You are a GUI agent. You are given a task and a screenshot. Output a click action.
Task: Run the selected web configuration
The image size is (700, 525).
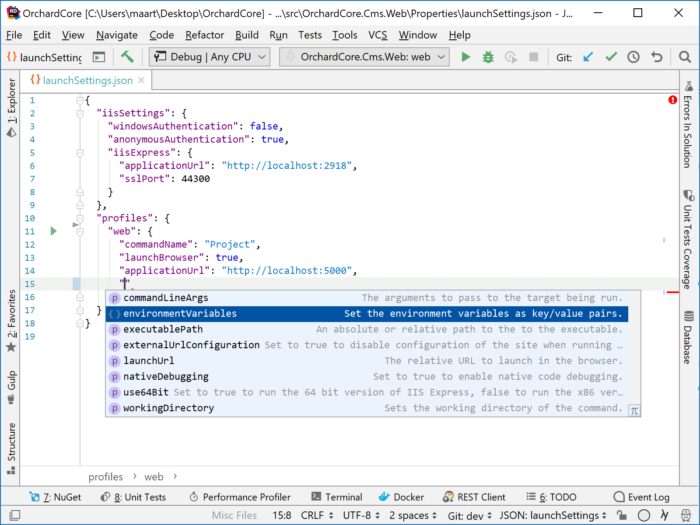pos(465,57)
